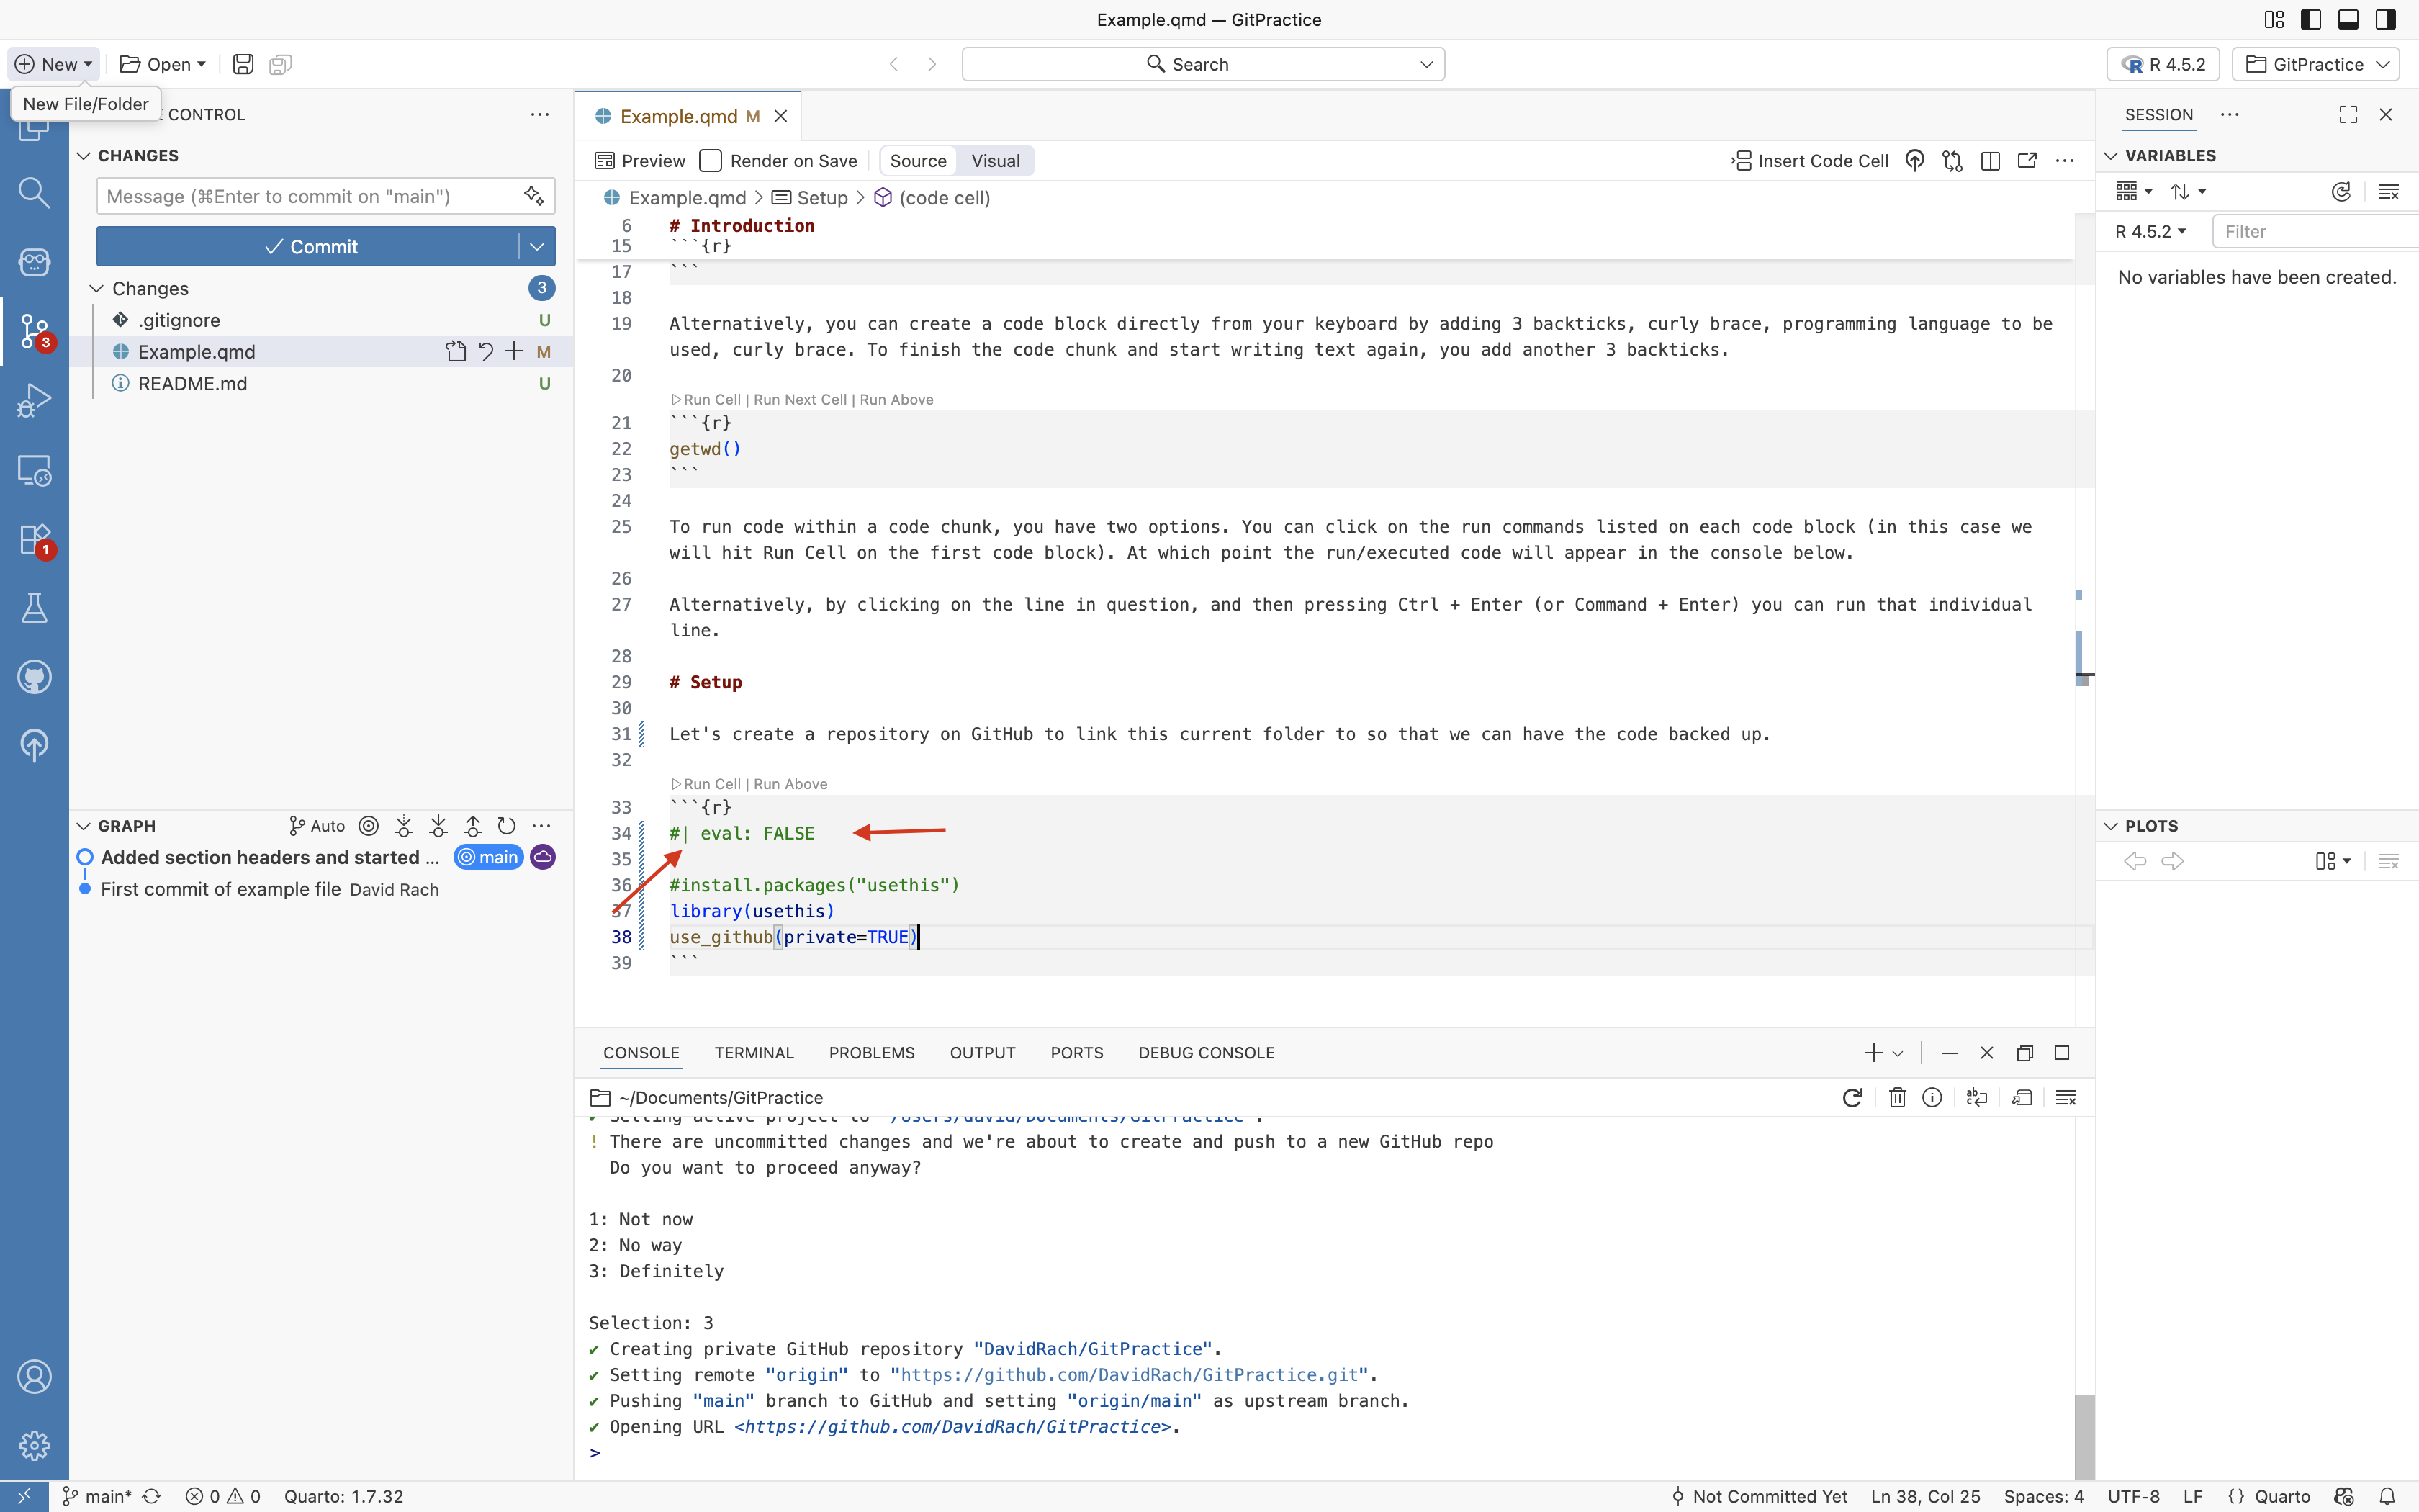2419x1512 pixels.
Task: Toggle the Source editor mode
Action: pos(918,161)
